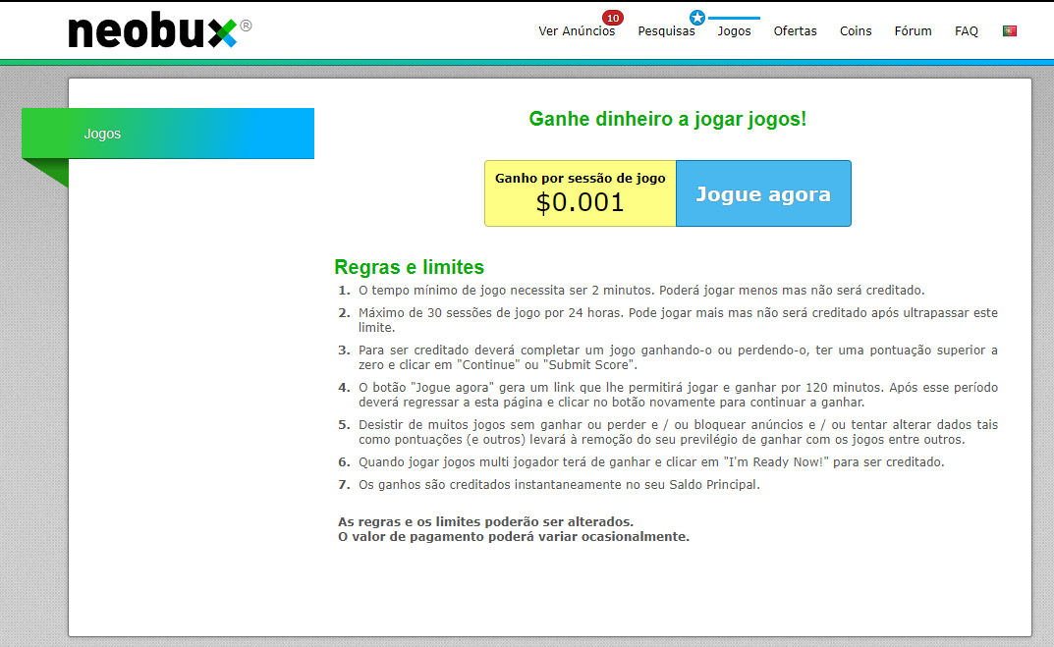Click the red 10 notification badge
The width and height of the screenshot is (1054, 647).
coord(612,18)
